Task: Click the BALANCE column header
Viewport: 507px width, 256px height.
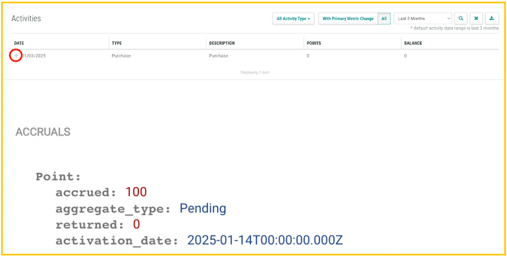Action: (413, 43)
